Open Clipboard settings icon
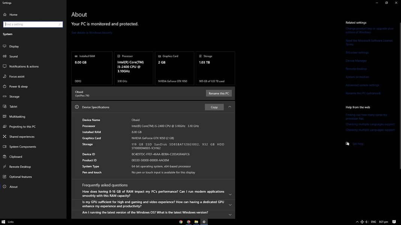Screen dimensions: 401x225 [5, 156]
